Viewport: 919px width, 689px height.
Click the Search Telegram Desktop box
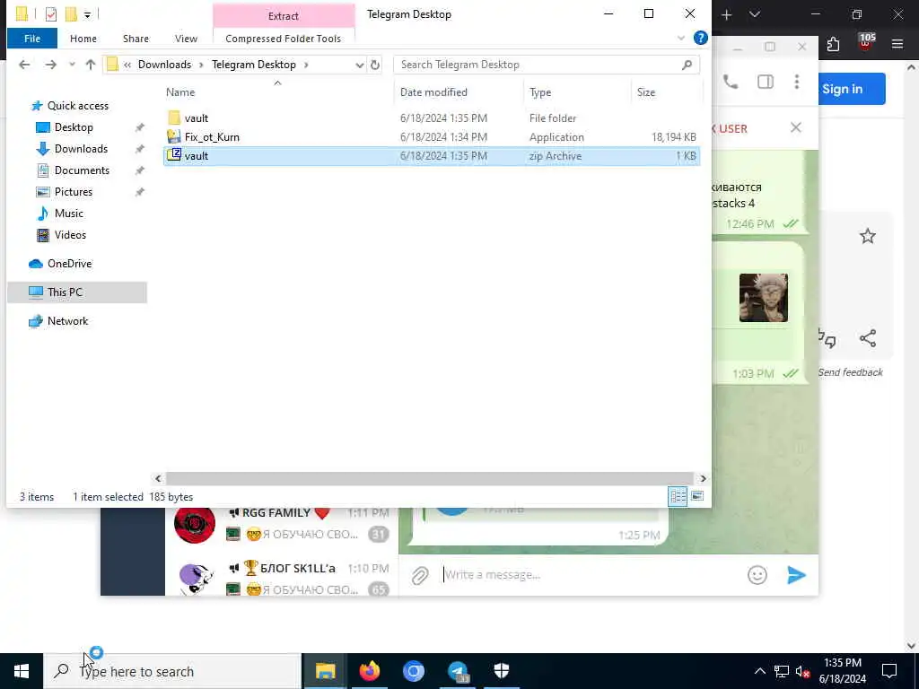pos(547,65)
